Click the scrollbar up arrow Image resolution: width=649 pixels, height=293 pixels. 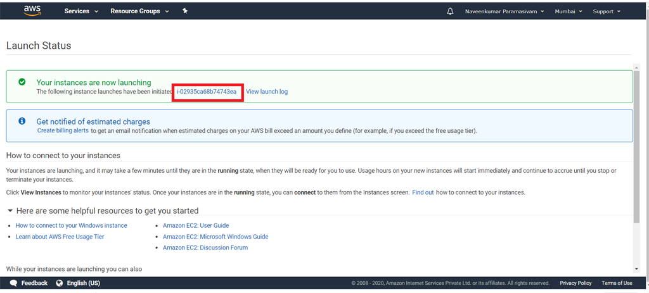(x=636, y=67)
